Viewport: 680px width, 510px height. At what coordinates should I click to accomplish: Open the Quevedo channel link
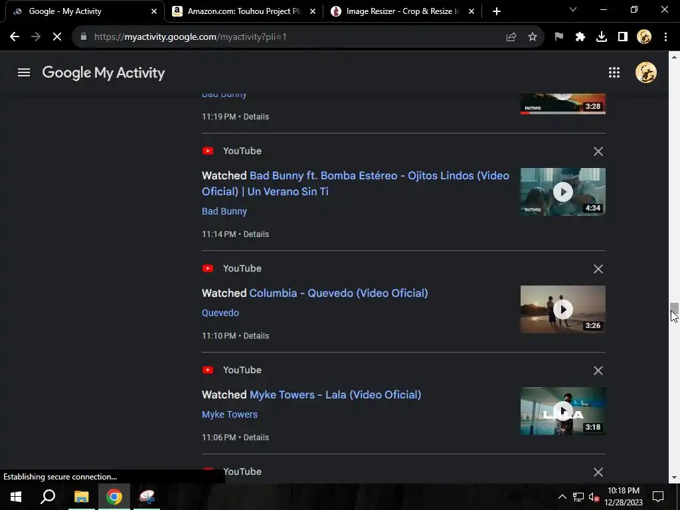pos(220,313)
